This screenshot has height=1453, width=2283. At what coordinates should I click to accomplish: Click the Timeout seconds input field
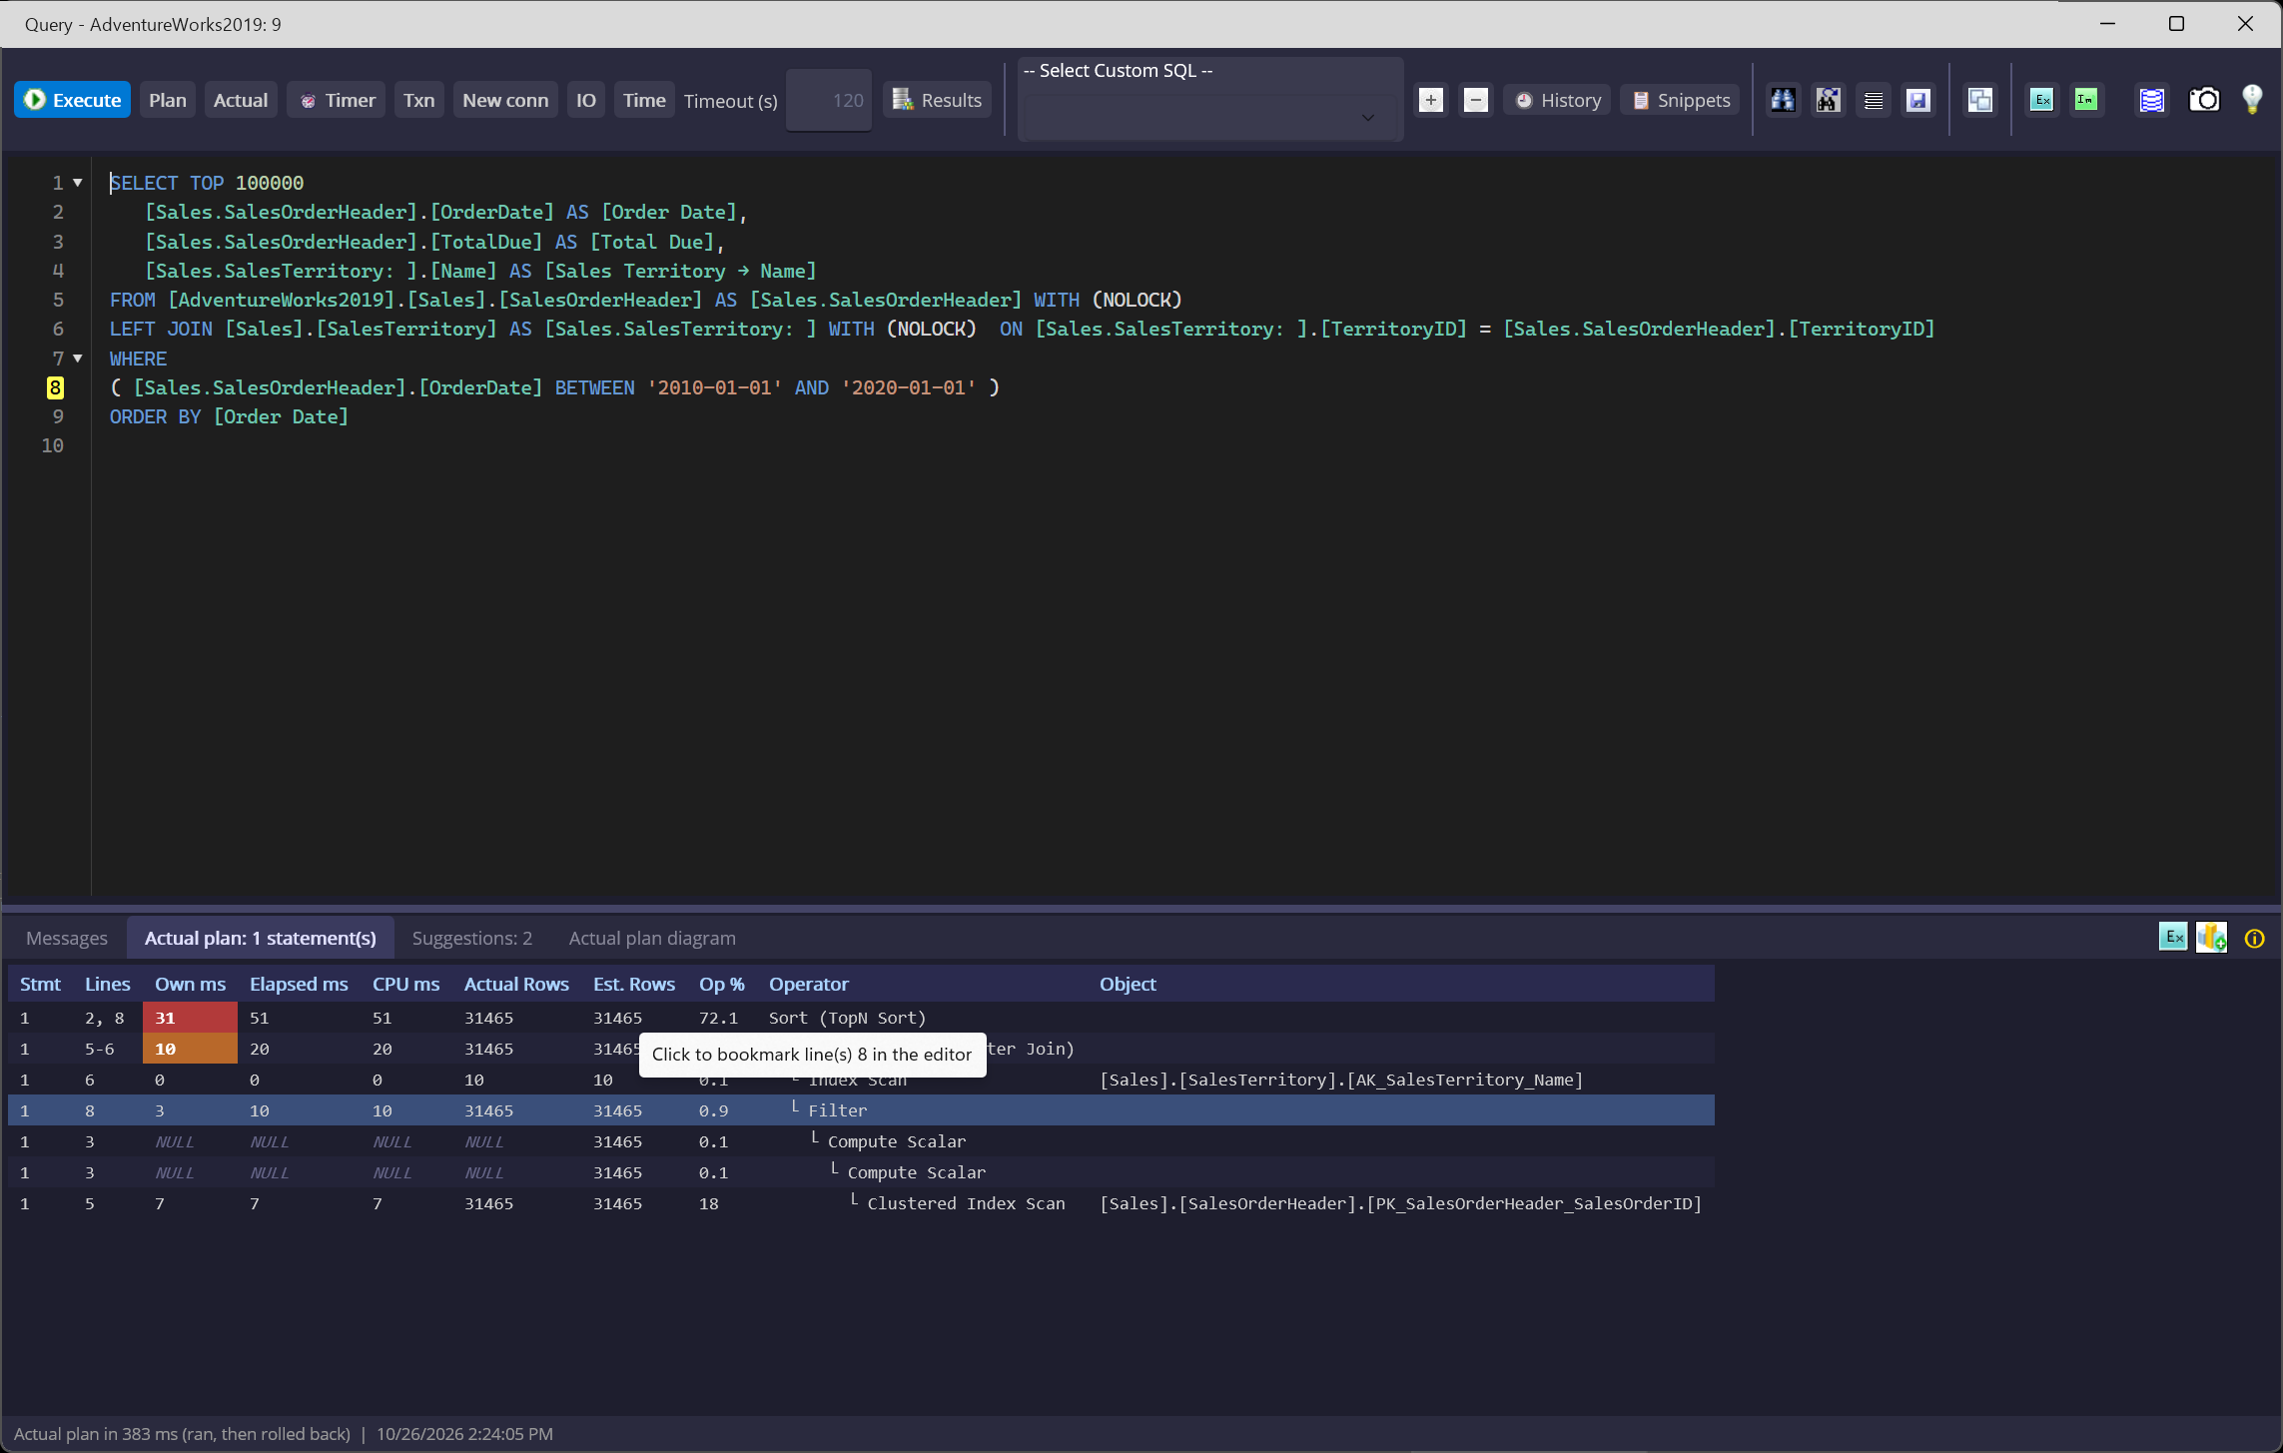829,100
